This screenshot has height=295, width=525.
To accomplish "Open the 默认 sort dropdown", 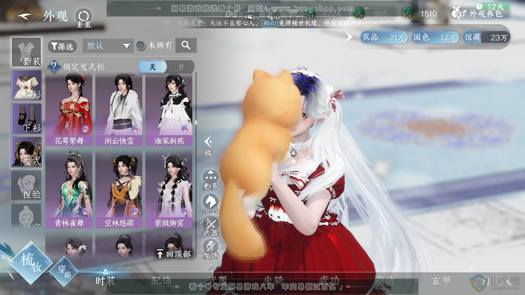I will (x=108, y=46).
